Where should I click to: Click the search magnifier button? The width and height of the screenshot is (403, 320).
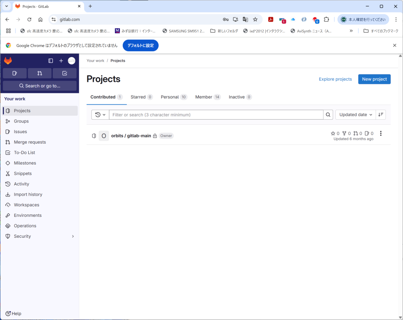pos(328,115)
